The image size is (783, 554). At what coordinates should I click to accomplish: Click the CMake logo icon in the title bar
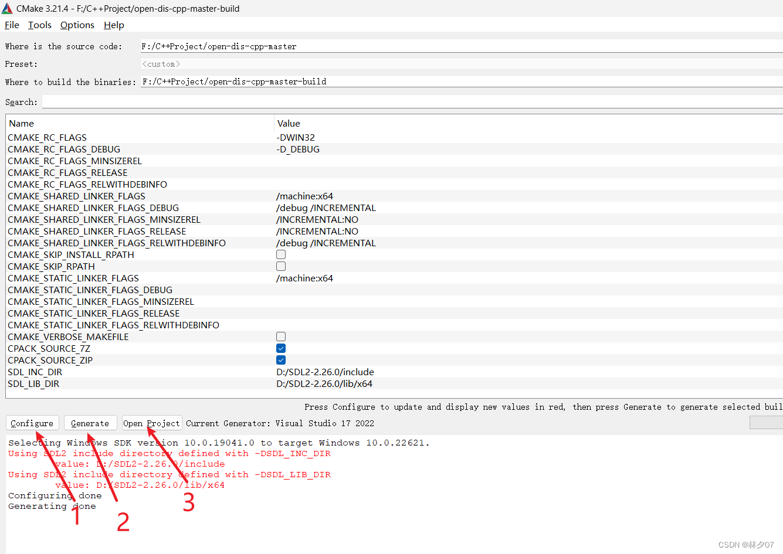7,8
